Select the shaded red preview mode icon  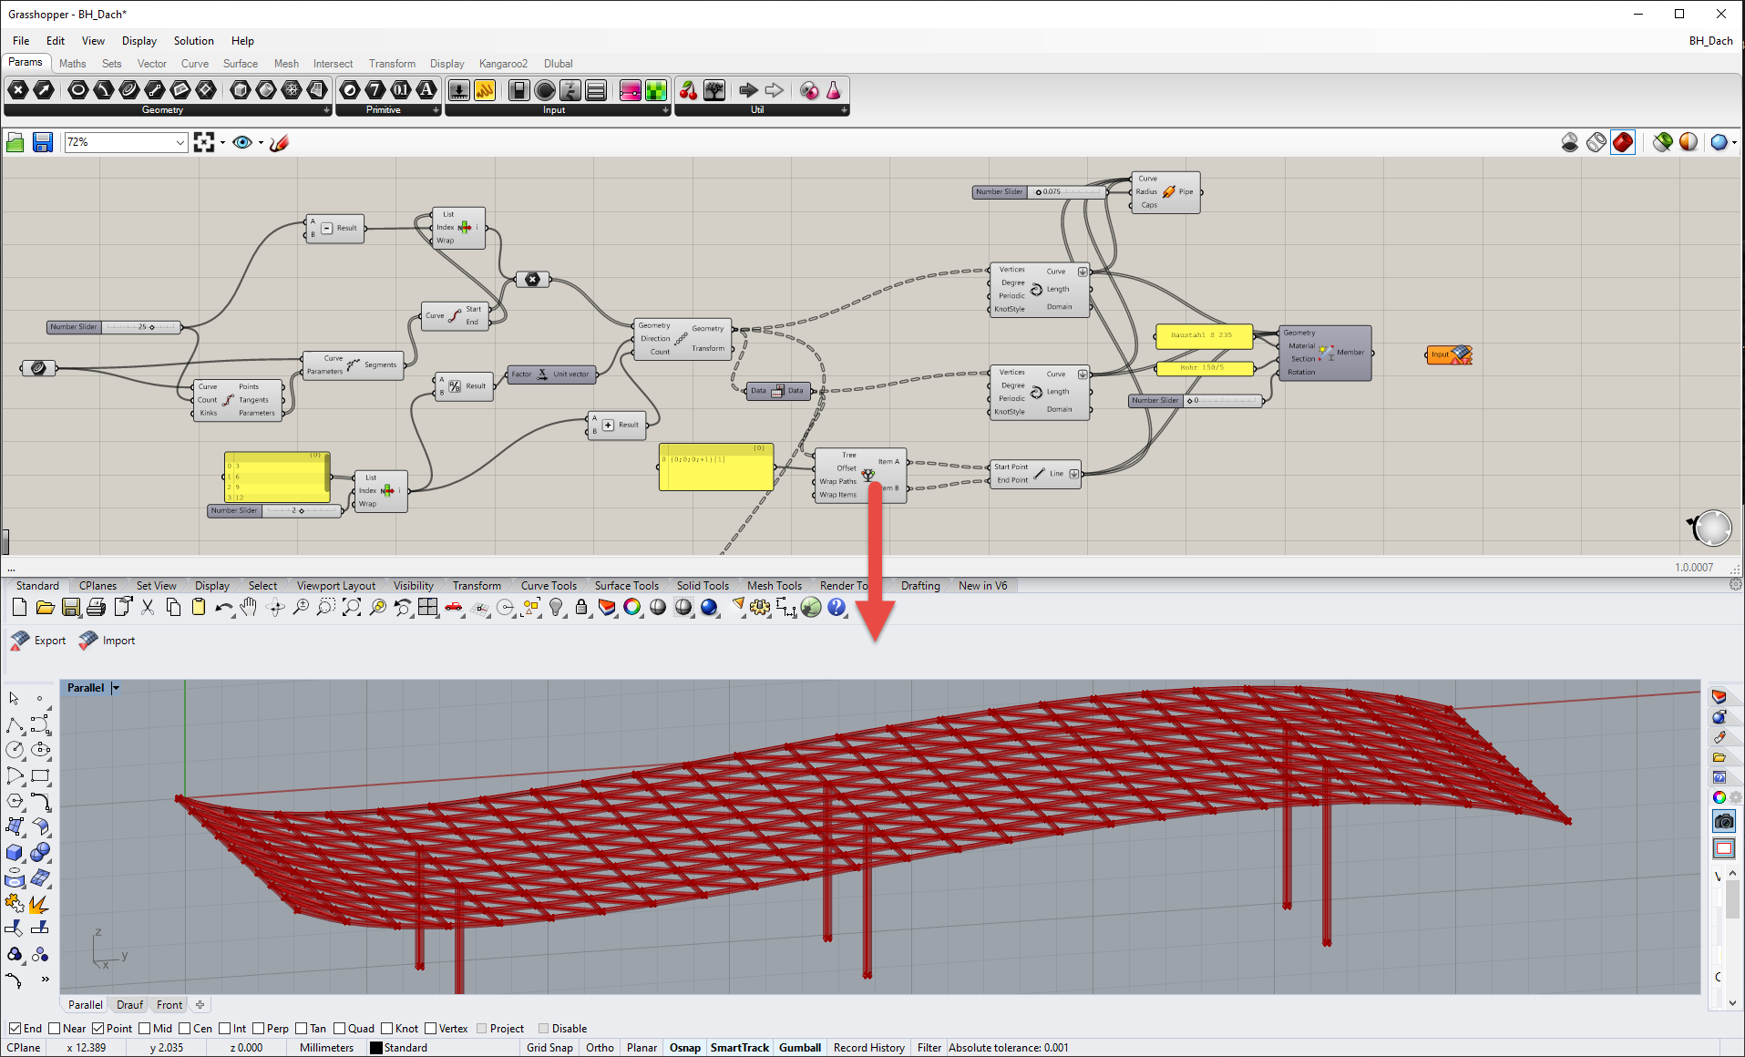click(1623, 142)
